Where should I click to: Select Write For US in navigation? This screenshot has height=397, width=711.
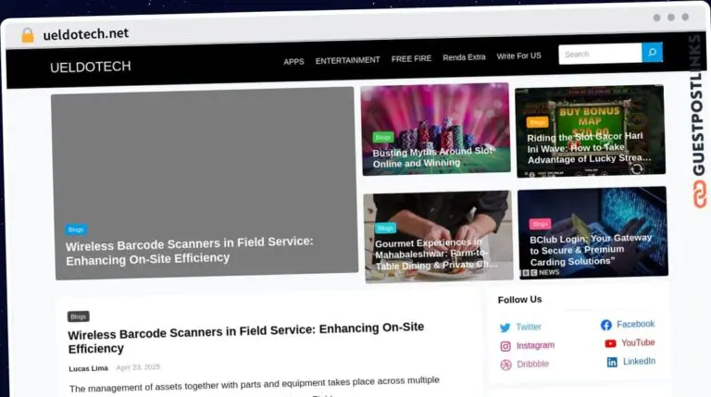[518, 56]
